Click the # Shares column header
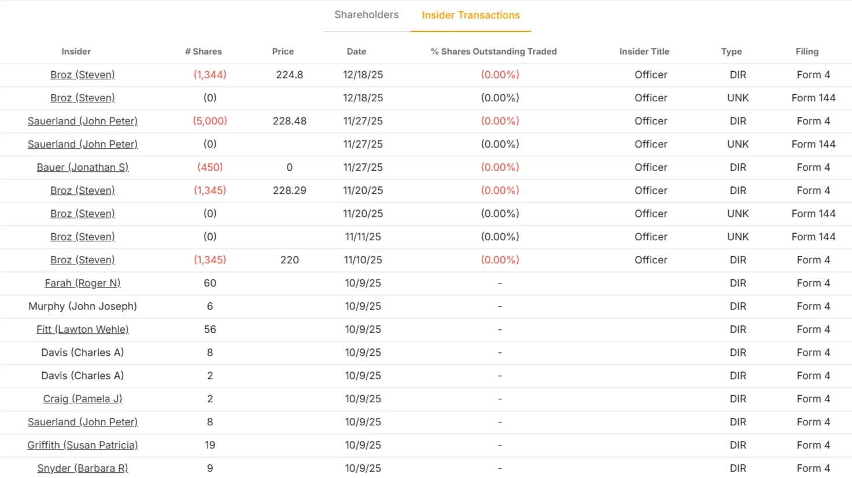Viewport: 852px width, 478px height. click(x=204, y=52)
